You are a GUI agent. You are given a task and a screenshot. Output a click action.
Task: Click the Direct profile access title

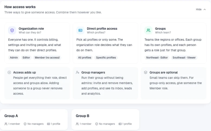coord(102,29)
